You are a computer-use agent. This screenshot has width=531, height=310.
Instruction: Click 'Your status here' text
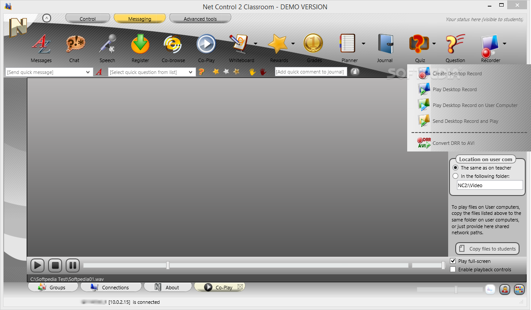click(484, 19)
